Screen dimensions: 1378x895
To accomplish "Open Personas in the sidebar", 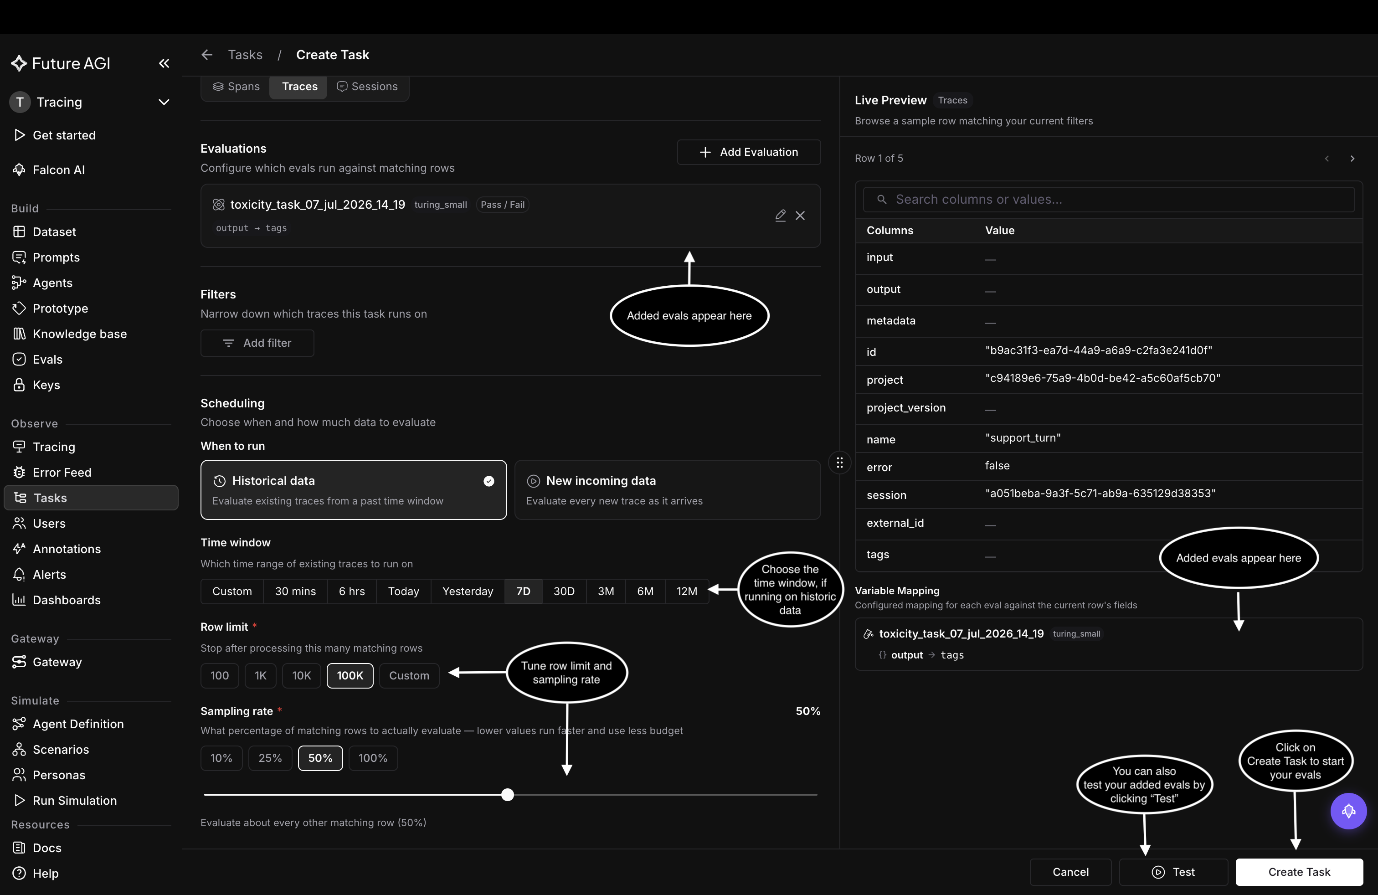I will tap(91, 775).
